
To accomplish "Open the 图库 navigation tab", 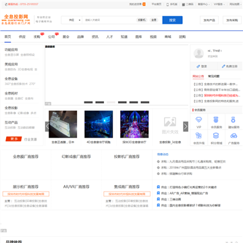I will 138,36.
